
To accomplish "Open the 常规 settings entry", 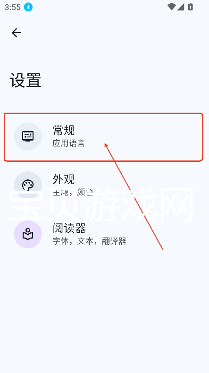I will (103, 137).
